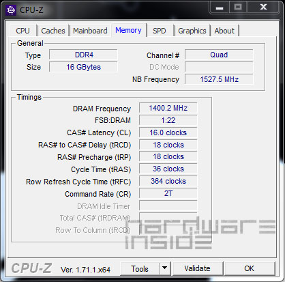The image size is (285, 282).
Task: Click the Tools button
Action: (140, 269)
